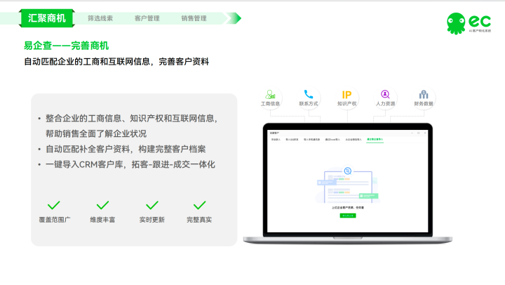Select the 通过Excel导入 tab on laptop screen
The image size is (505, 285).
pyautogui.click(x=332, y=140)
